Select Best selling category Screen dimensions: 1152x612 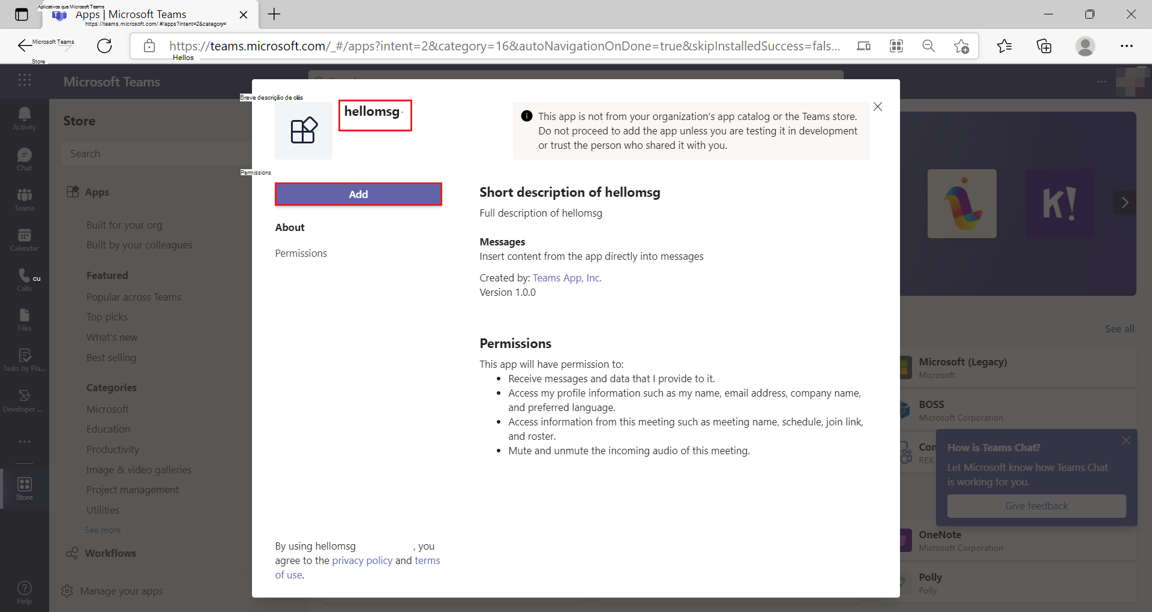pyautogui.click(x=111, y=358)
